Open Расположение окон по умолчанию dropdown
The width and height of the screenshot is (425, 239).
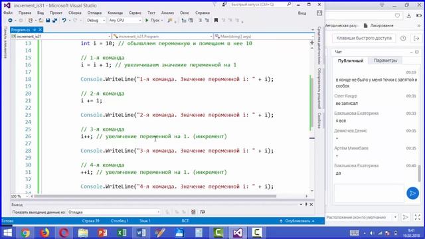(x=362, y=217)
